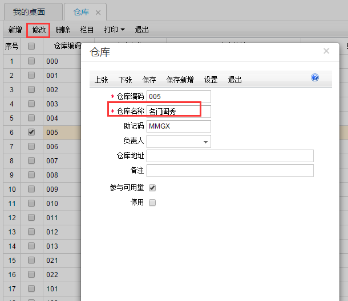
Task: Go to previous record with 上张
Action: coord(101,80)
